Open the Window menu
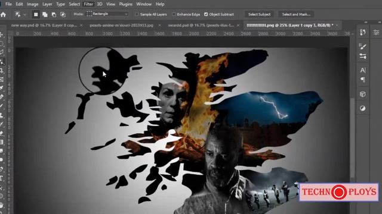This screenshot has width=382, height=214. (144, 4)
